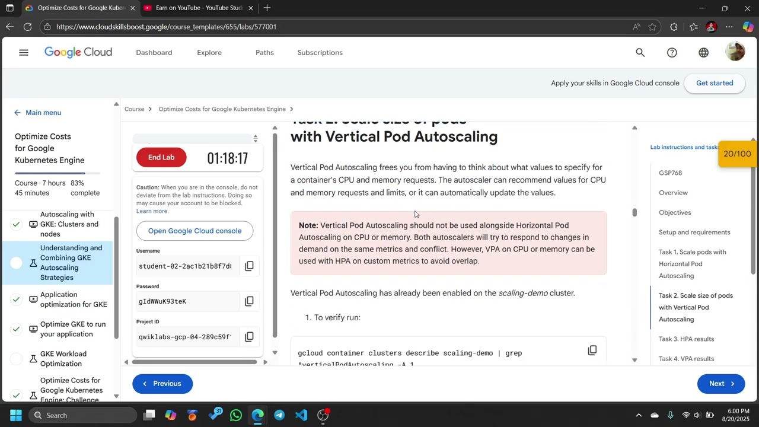
Task: Open browser extensions icon
Action: coord(674,27)
